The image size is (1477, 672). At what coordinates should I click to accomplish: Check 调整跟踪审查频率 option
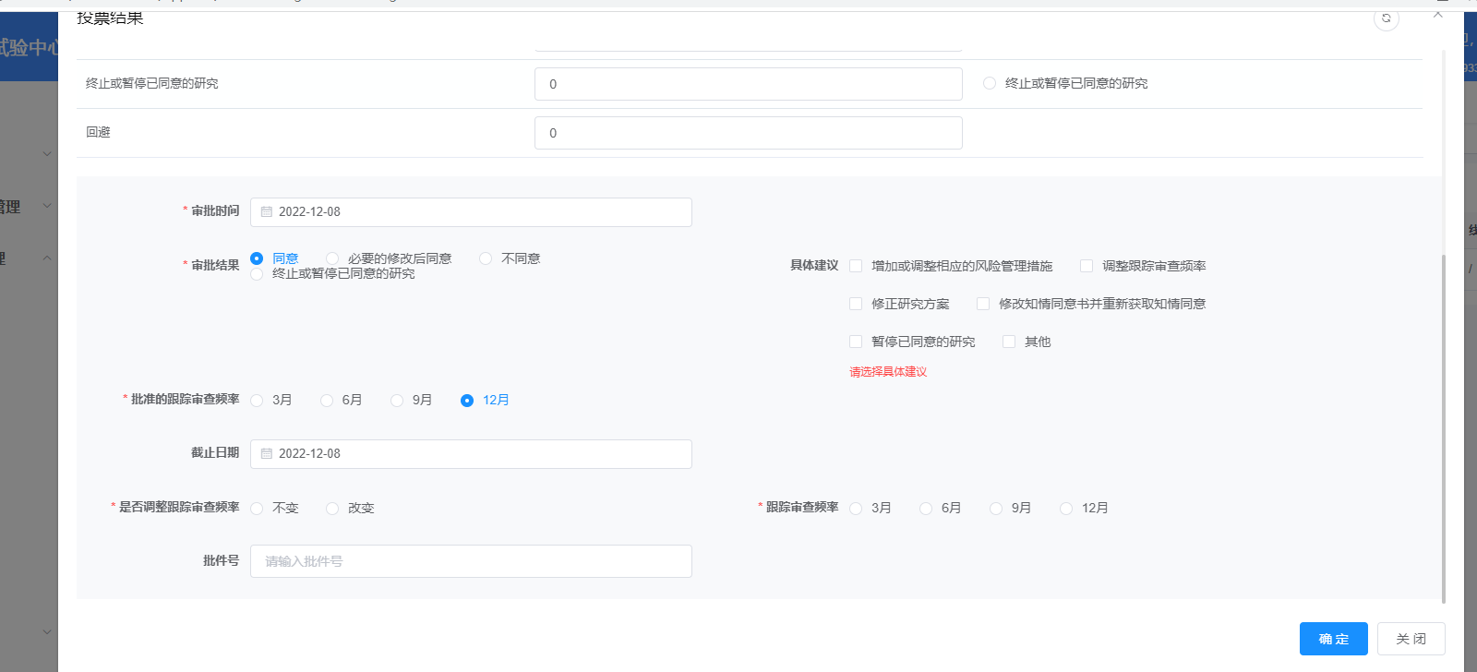tap(1087, 266)
